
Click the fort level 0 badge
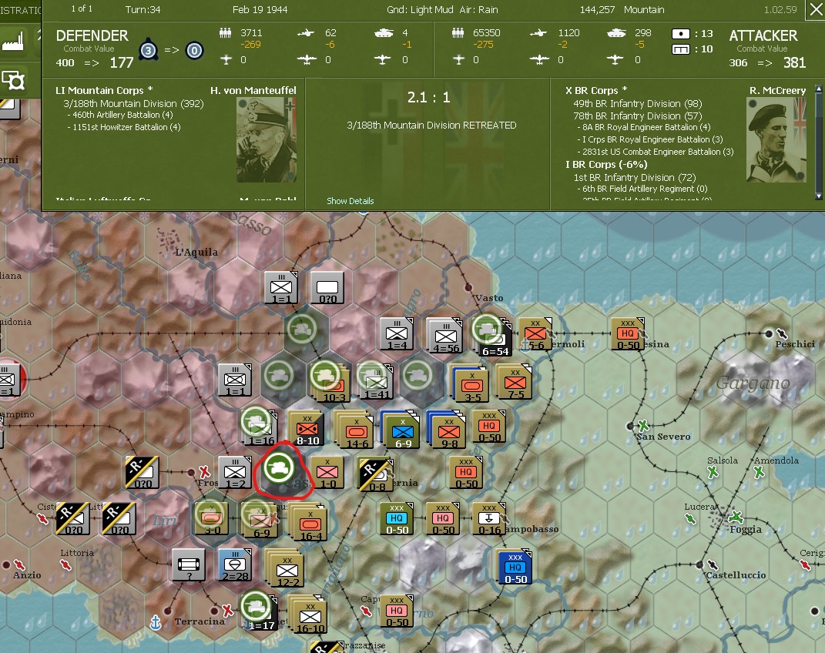(x=194, y=51)
